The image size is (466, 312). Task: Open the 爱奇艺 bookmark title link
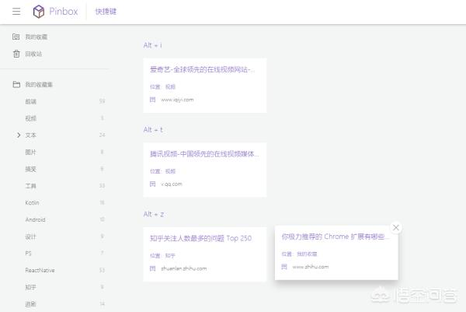click(x=202, y=69)
